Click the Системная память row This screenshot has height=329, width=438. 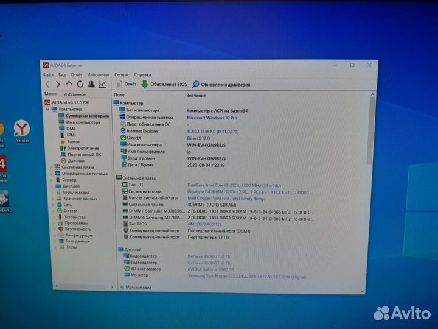[179, 205]
